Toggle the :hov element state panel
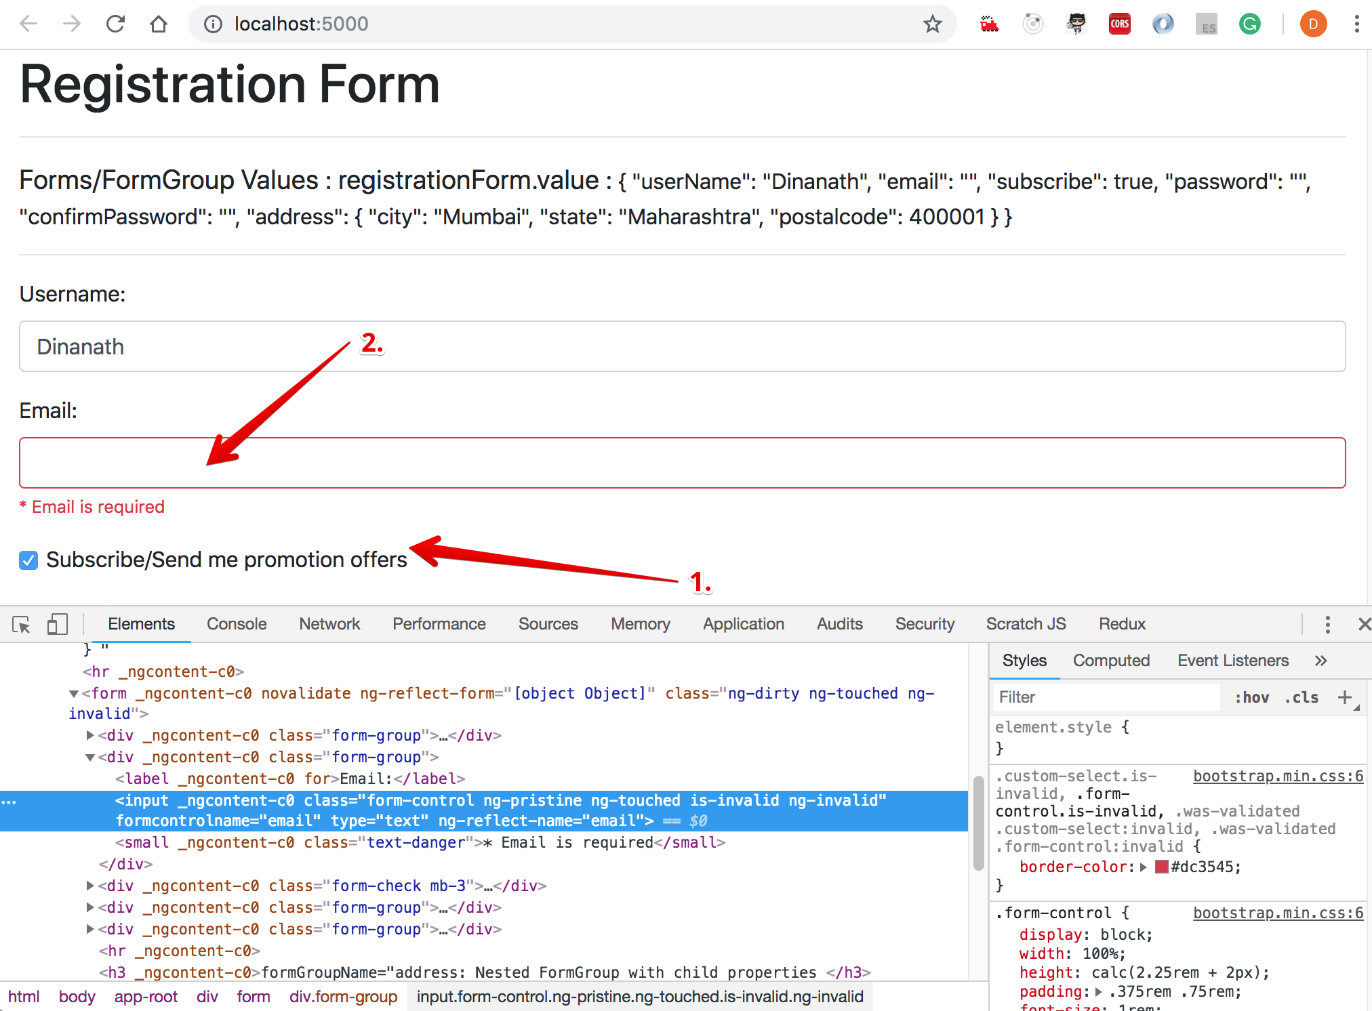The width and height of the screenshot is (1372, 1011). [x=1251, y=697]
